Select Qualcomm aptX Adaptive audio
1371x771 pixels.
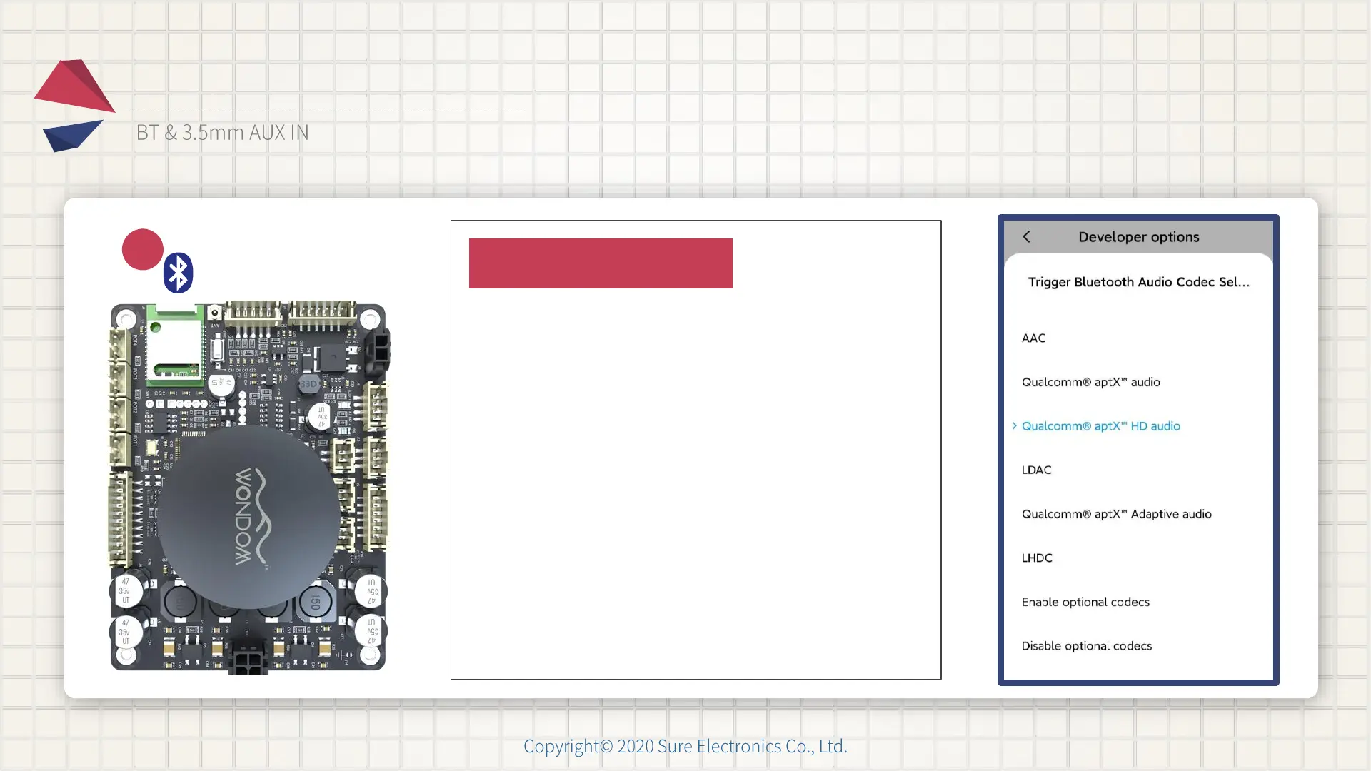click(1116, 514)
